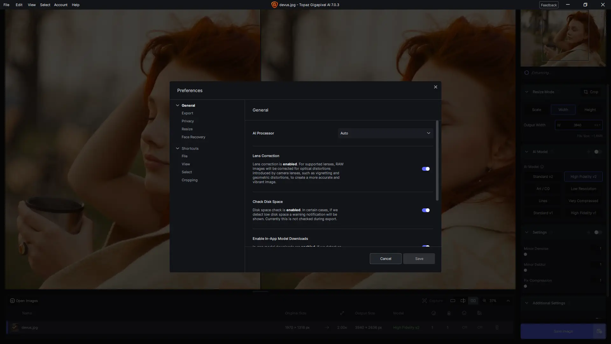Screen dimensions: 611x344
Task: Select the side-by-side view icon
Action: pos(473,301)
